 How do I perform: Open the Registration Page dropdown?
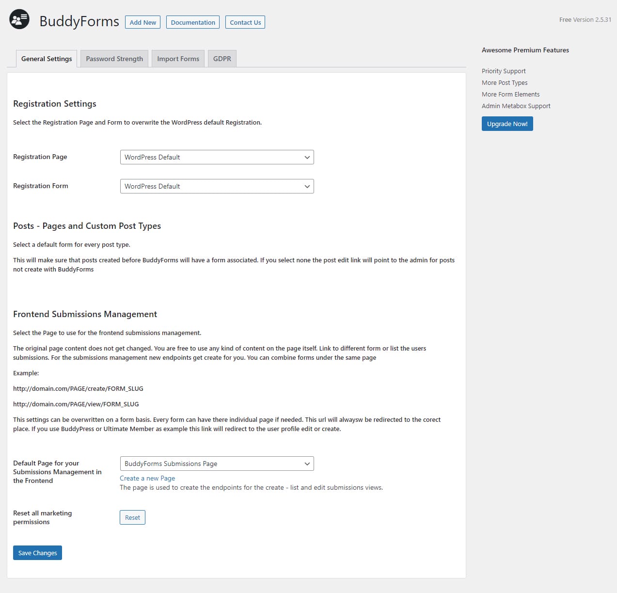click(x=217, y=157)
